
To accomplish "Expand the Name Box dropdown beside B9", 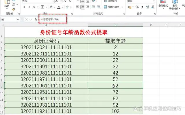I will pos(18,19).
